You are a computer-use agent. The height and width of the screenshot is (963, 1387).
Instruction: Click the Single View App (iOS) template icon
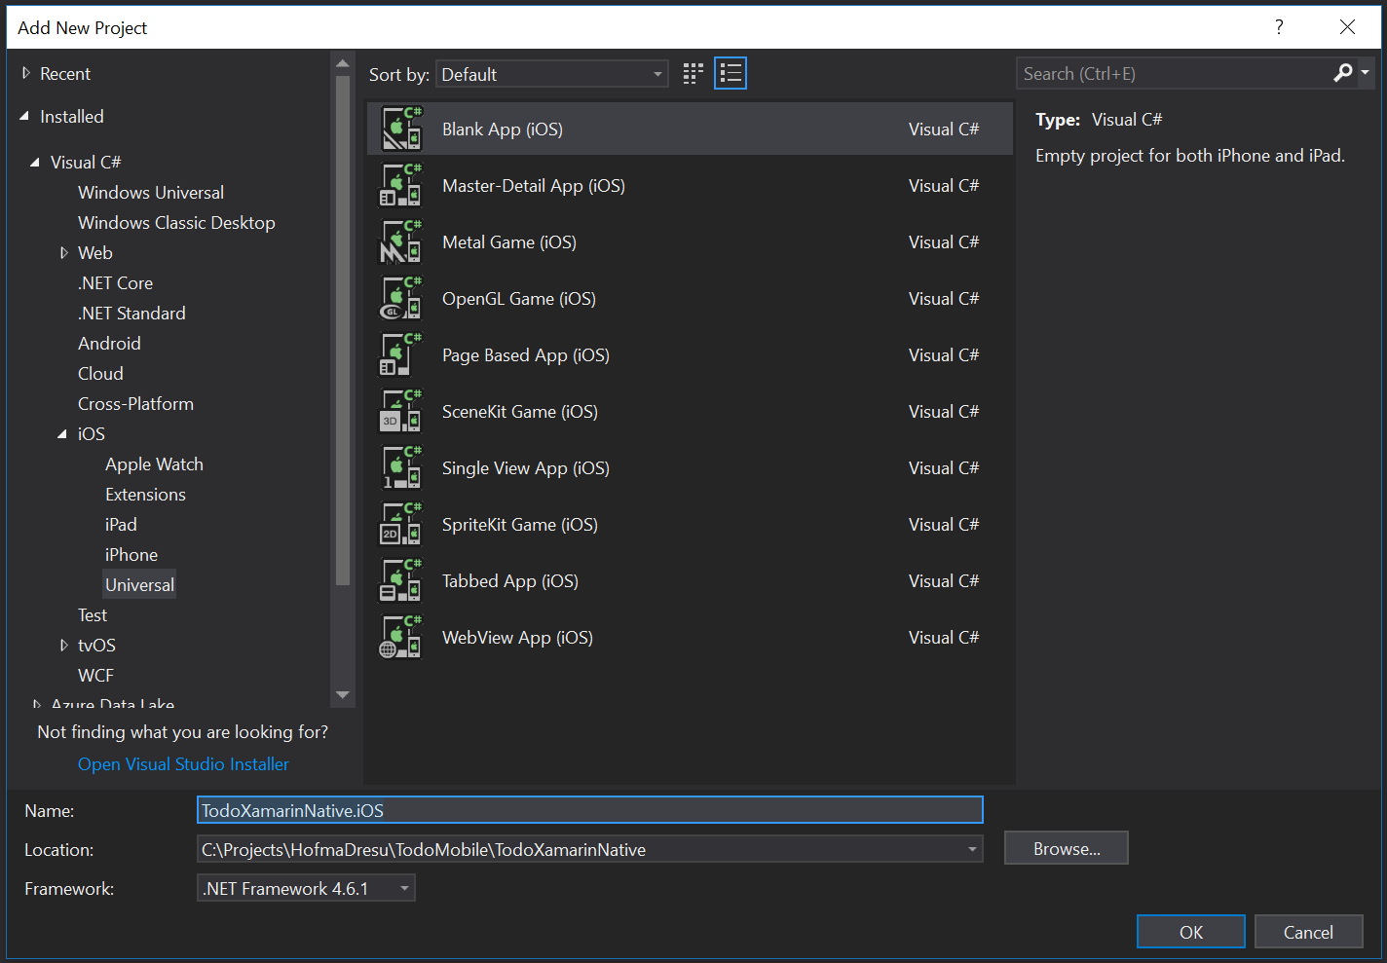[400, 468]
